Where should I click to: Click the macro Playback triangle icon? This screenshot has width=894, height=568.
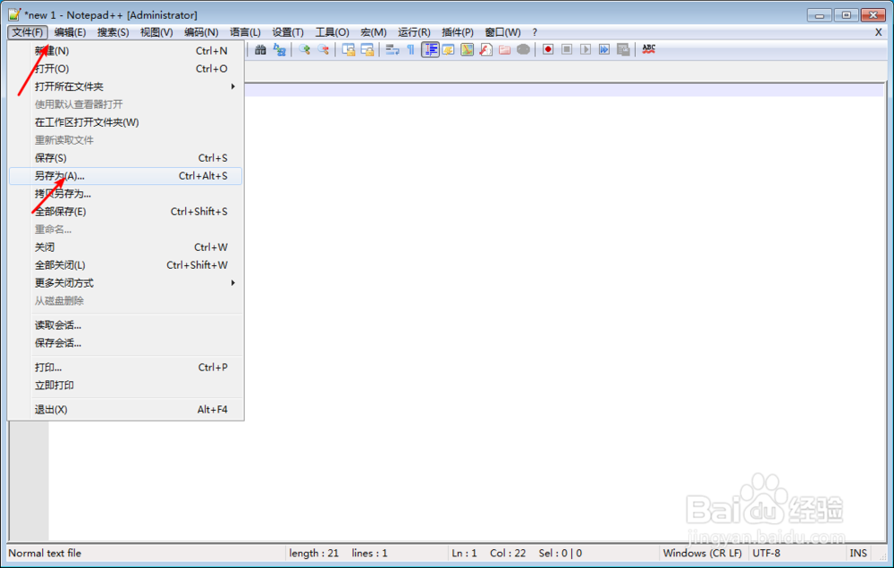click(x=586, y=49)
